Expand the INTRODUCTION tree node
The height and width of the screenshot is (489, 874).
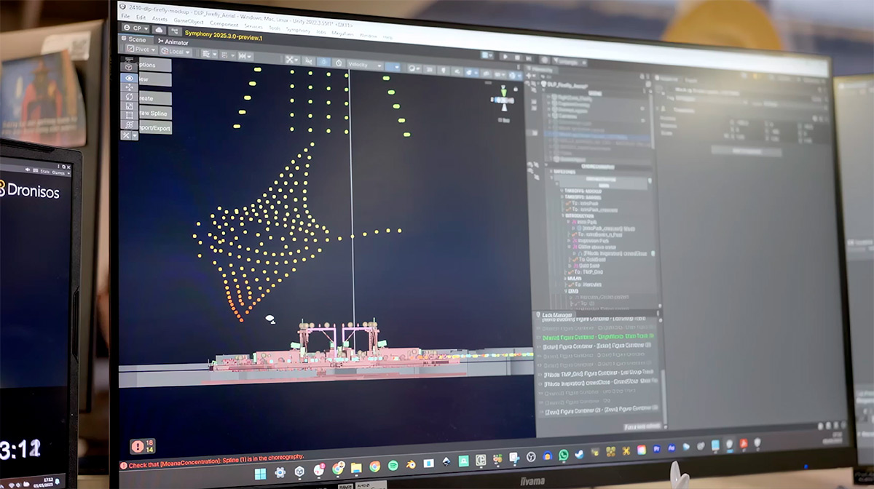pos(562,216)
